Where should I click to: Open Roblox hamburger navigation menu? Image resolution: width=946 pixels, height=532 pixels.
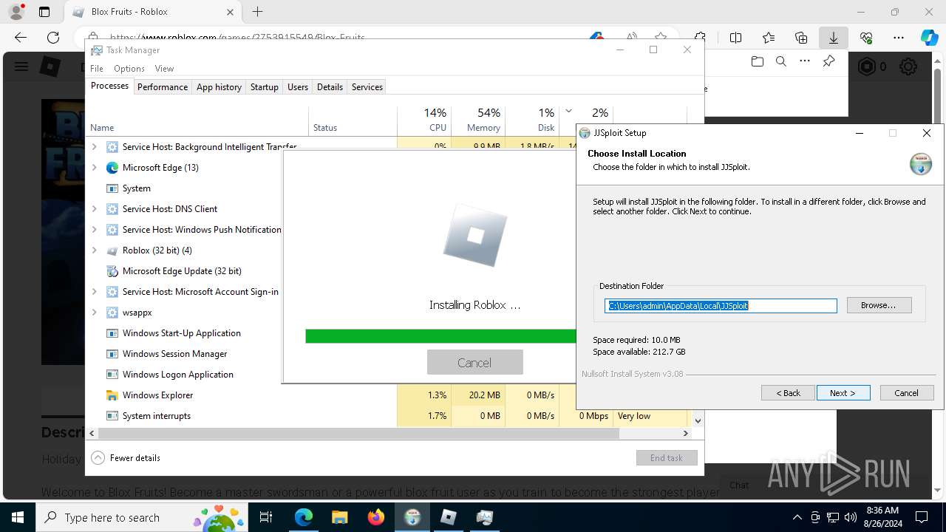(x=21, y=66)
